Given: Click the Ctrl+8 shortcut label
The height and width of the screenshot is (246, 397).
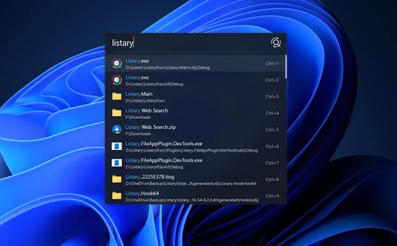Looking at the screenshot, I should coord(272,179).
